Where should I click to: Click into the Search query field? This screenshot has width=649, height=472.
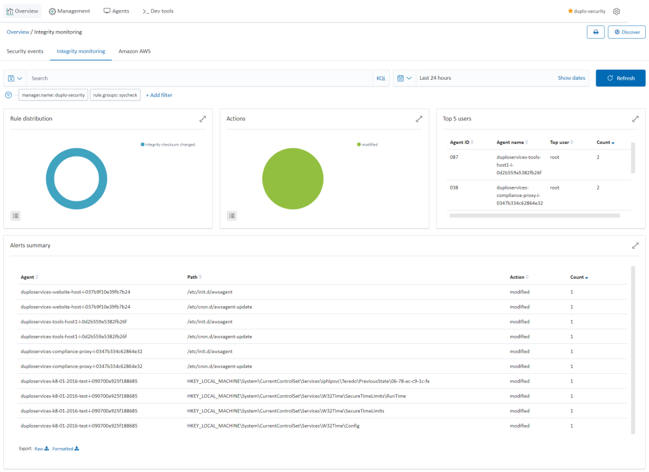click(x=200, y=78)
